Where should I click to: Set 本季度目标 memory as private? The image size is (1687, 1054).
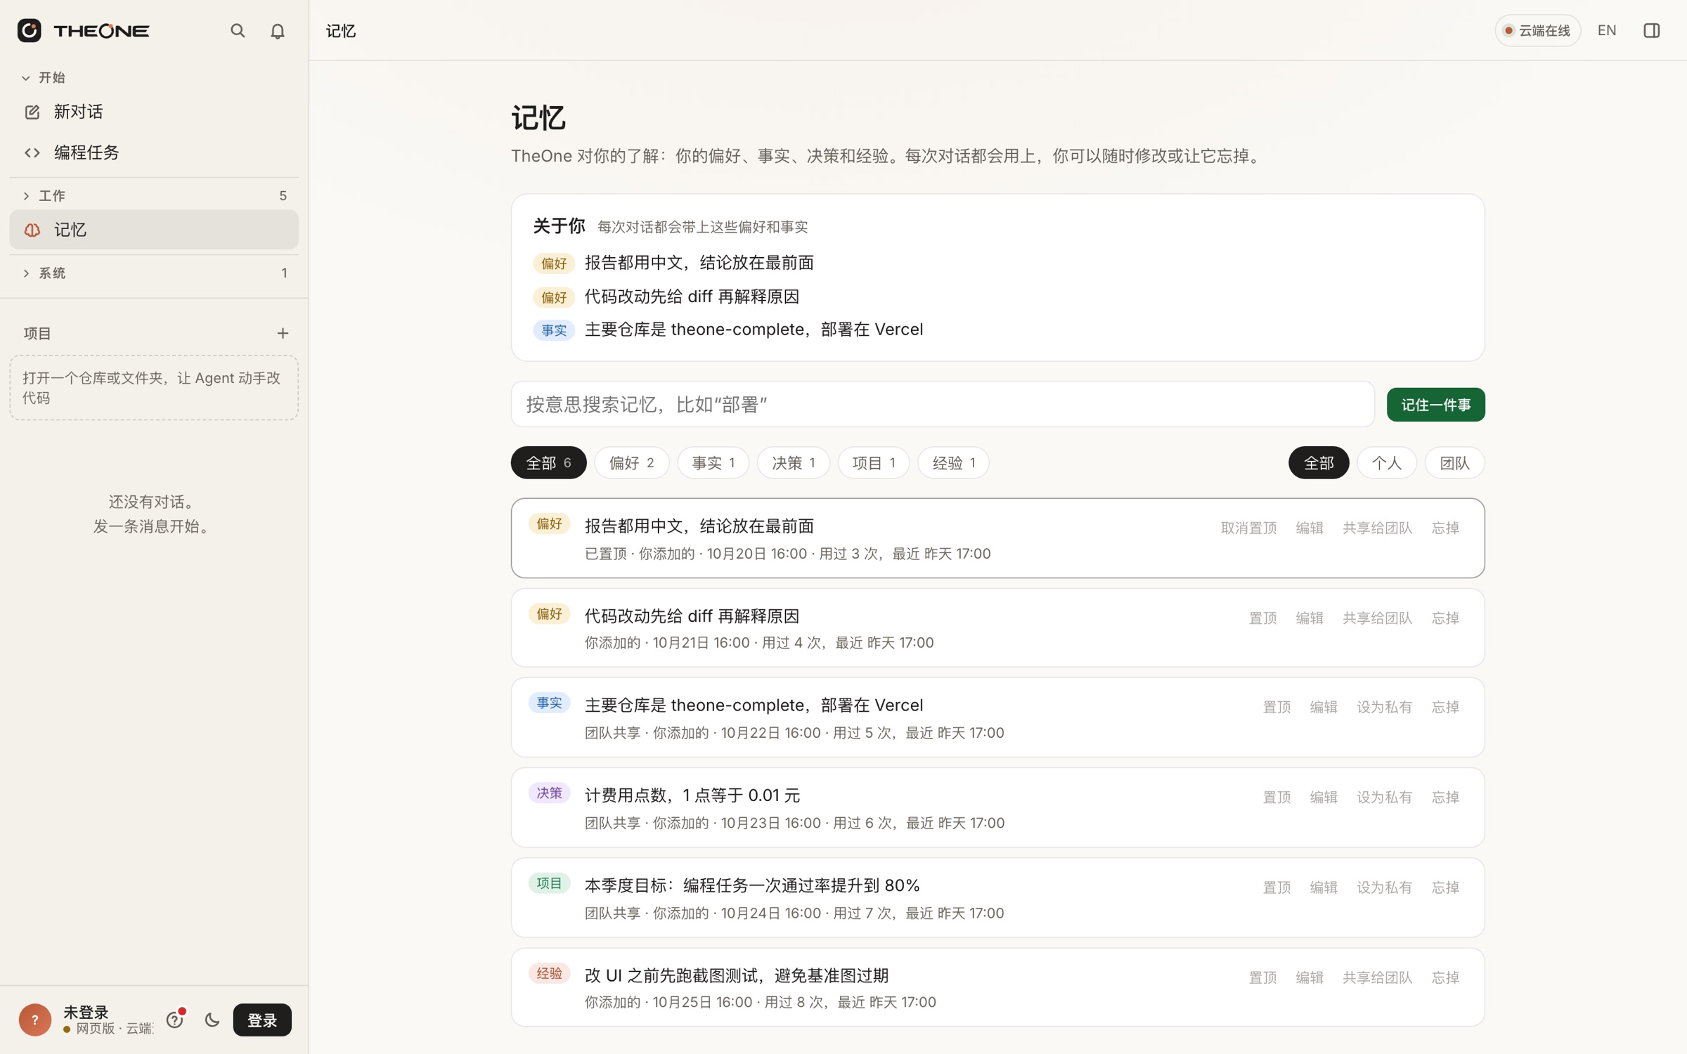point(1384,887)
